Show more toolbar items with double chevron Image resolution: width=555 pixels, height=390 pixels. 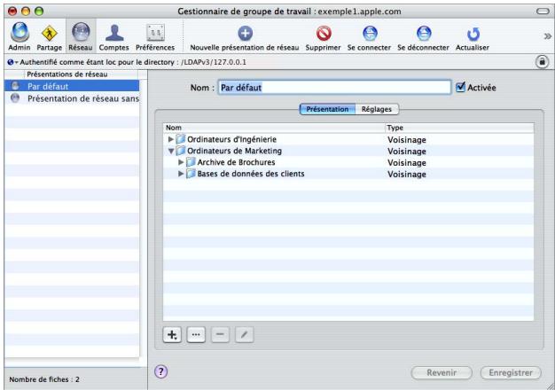[547, 36]
